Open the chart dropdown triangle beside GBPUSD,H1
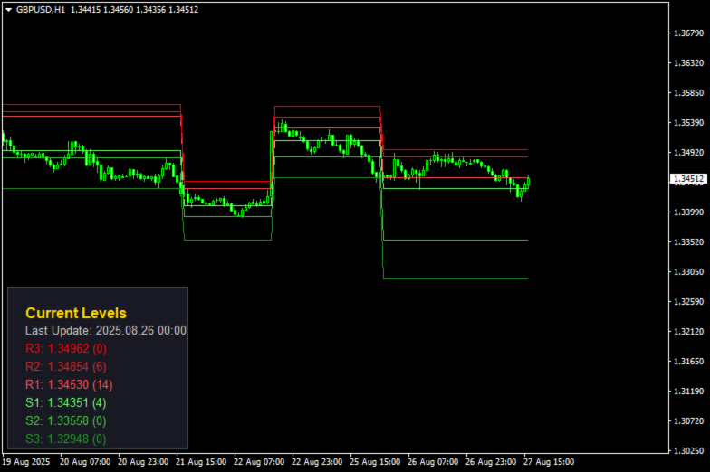This screenshot has width=710, height=472. click(x=8, y=9)
